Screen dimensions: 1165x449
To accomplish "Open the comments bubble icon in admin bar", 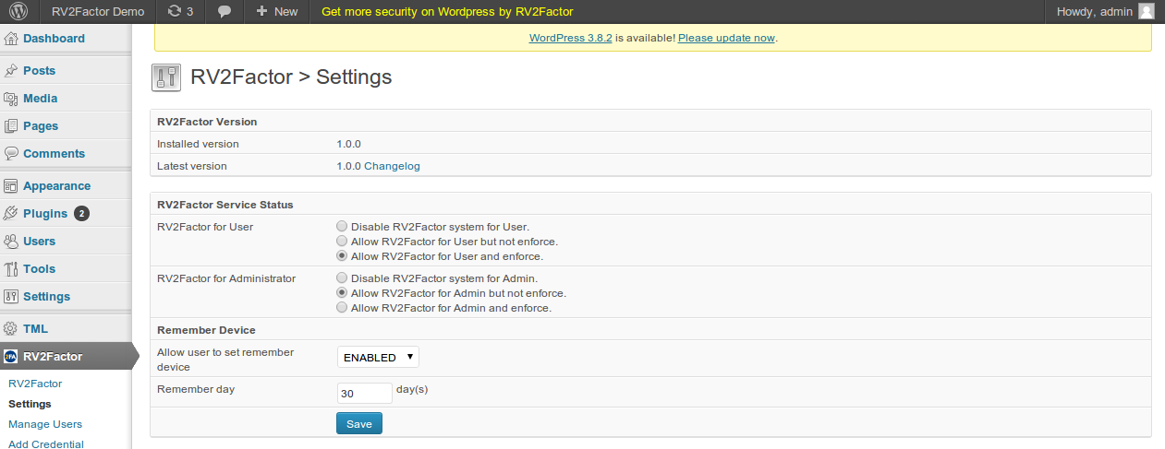I will point(225,12).
